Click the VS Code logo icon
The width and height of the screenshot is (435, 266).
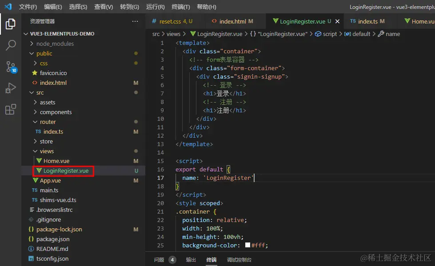(8, 6)
